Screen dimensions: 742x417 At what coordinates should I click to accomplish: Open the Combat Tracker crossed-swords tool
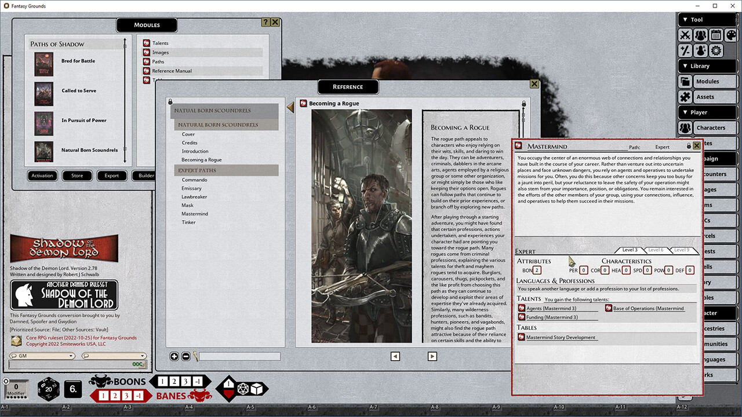[x=686, y=35]
